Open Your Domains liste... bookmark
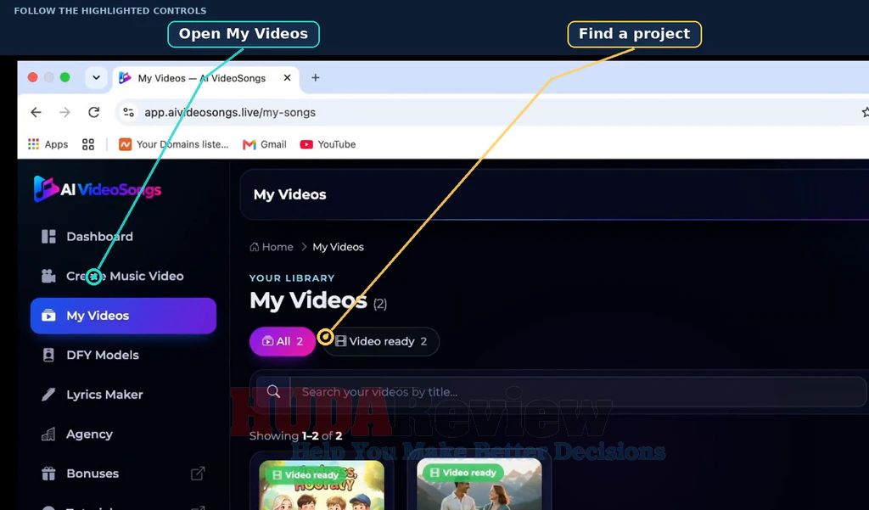The height and width of the screenshot is (510, 869). point(173,144)
